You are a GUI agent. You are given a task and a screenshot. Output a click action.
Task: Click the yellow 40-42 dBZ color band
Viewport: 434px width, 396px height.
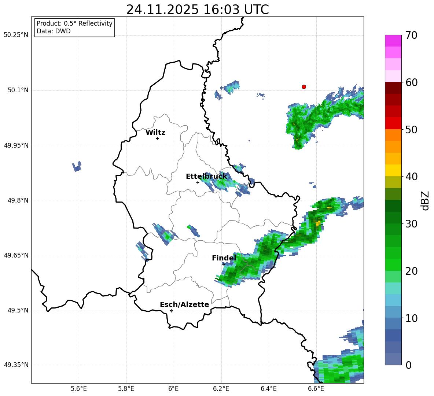pos(393,170)
